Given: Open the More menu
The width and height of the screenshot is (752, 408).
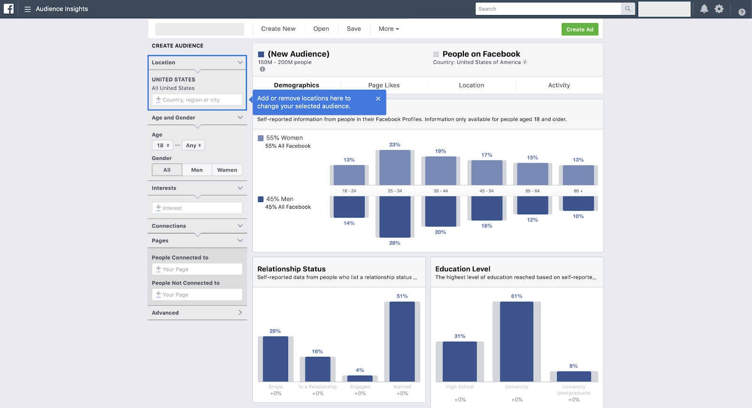Looking at the screenshot, I should [389, 29].
